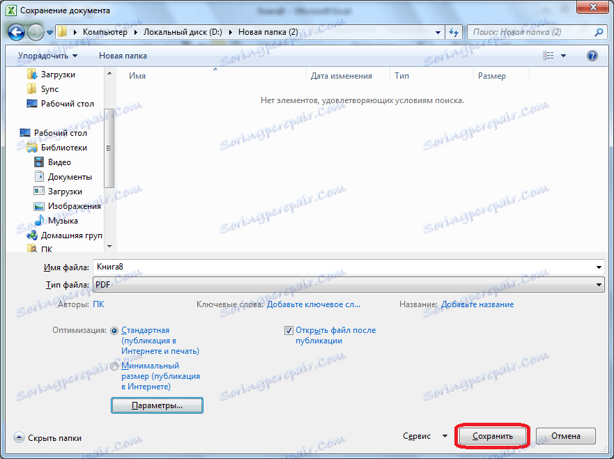Sort by the Тип column header
Screen dimensions: 614x459
401,76
